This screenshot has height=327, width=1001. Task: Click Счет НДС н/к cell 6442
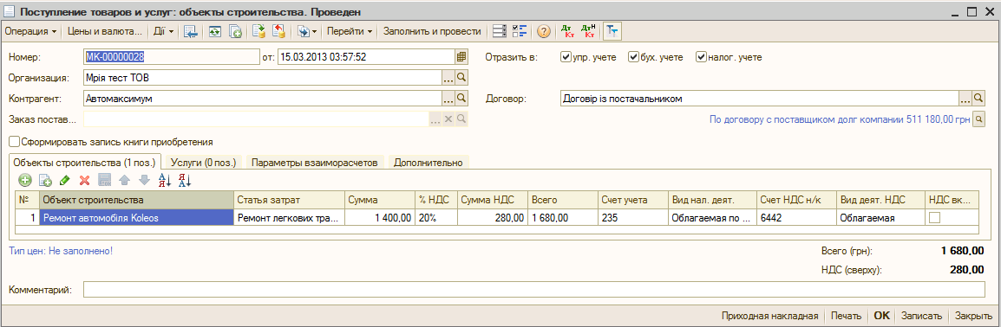[x=796, y=218]
